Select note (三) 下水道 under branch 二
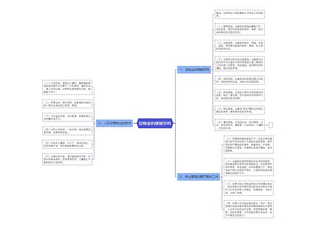Viewport: 316px width, 228px height. [x=68, y=117]
